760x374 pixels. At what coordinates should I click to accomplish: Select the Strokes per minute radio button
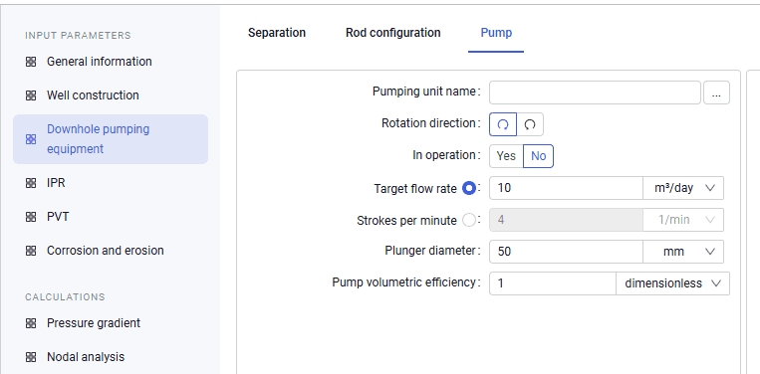tap(469, 221)
